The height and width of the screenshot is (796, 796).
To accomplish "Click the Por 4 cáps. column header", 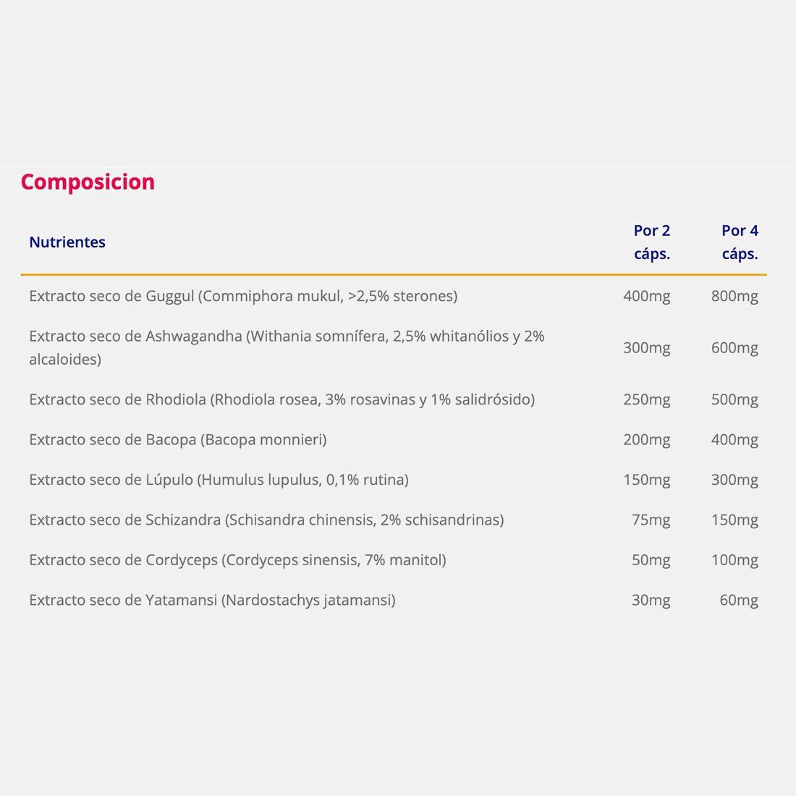I will point(740,242).
